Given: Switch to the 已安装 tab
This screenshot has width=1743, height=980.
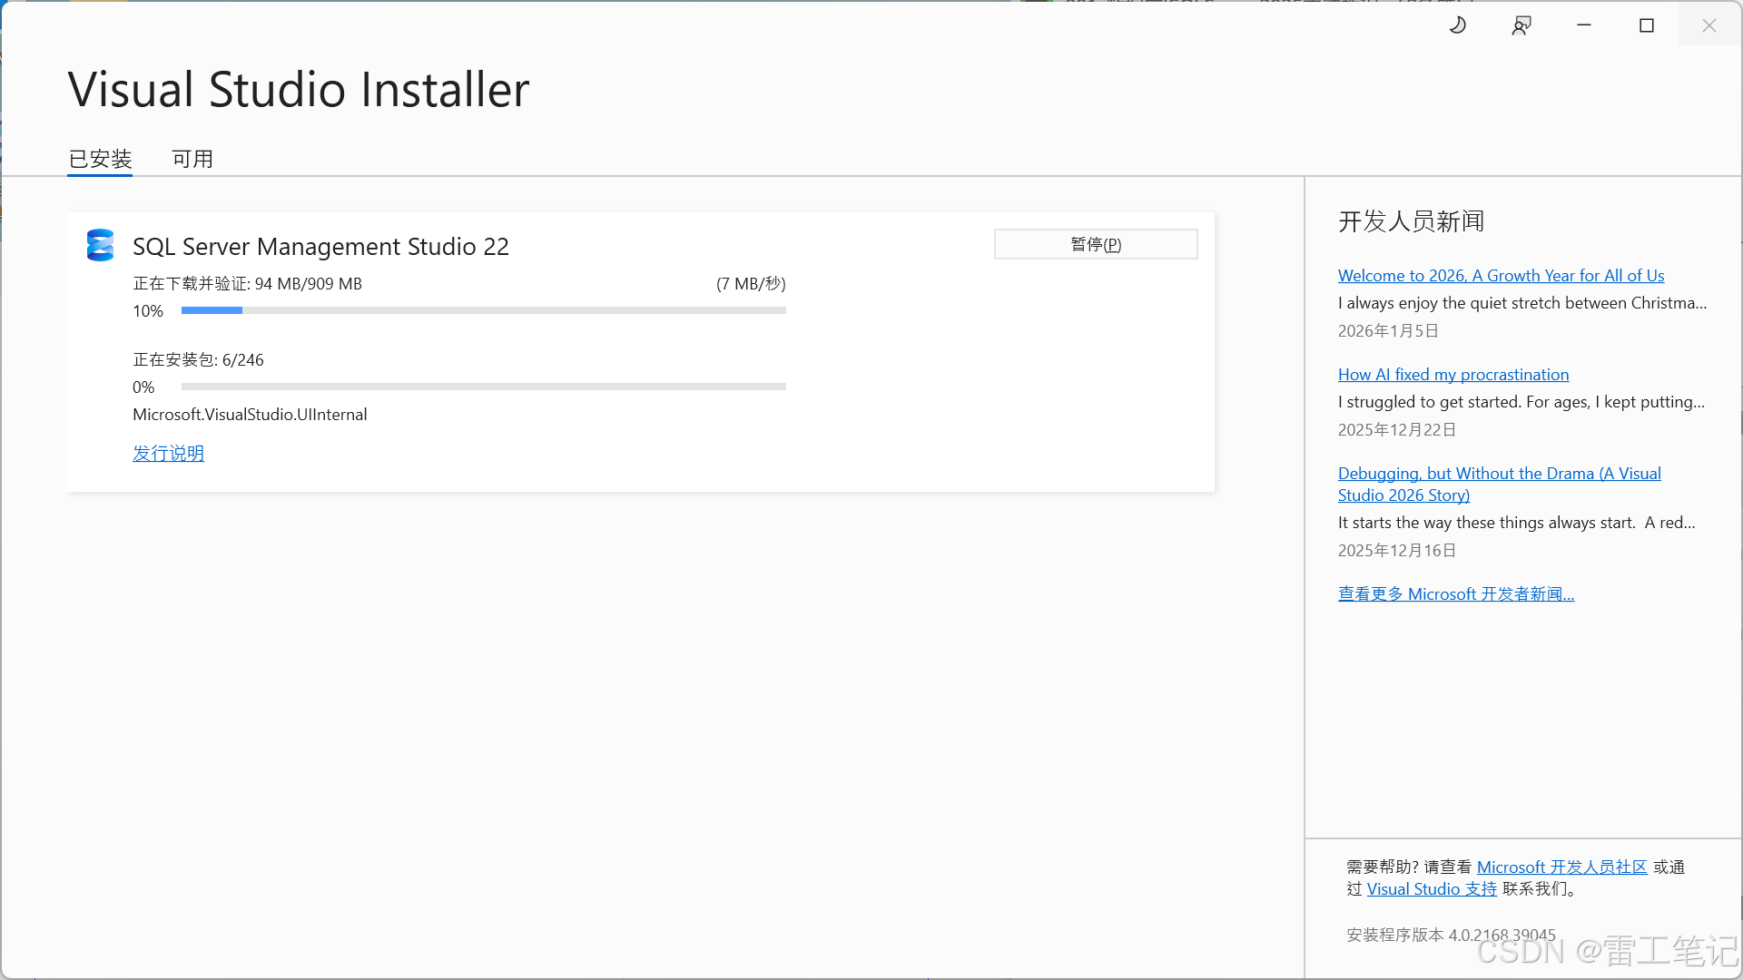Looking at the screenshot, I should coord(100,159).
